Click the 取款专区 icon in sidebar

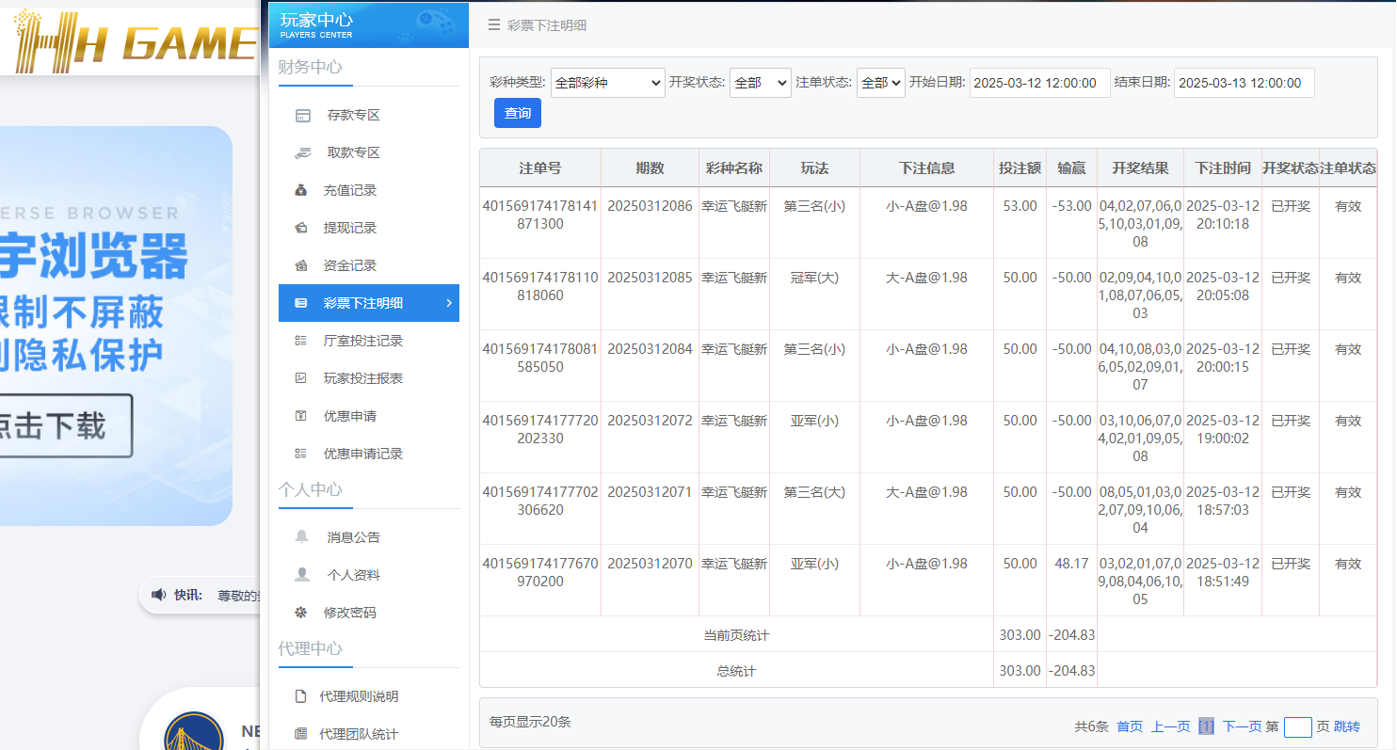click(302, 152)
